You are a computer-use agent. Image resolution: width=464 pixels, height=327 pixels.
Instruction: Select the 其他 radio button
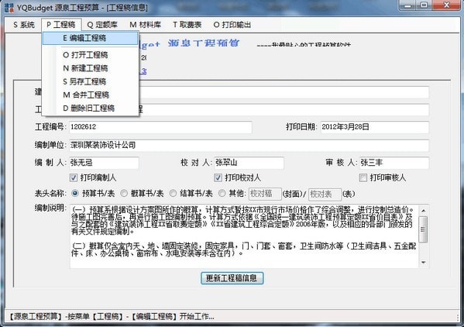(222, 194)
